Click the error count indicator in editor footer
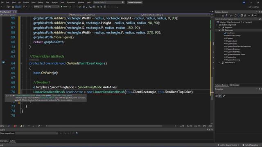262x147 pixels. coord(16,126)
